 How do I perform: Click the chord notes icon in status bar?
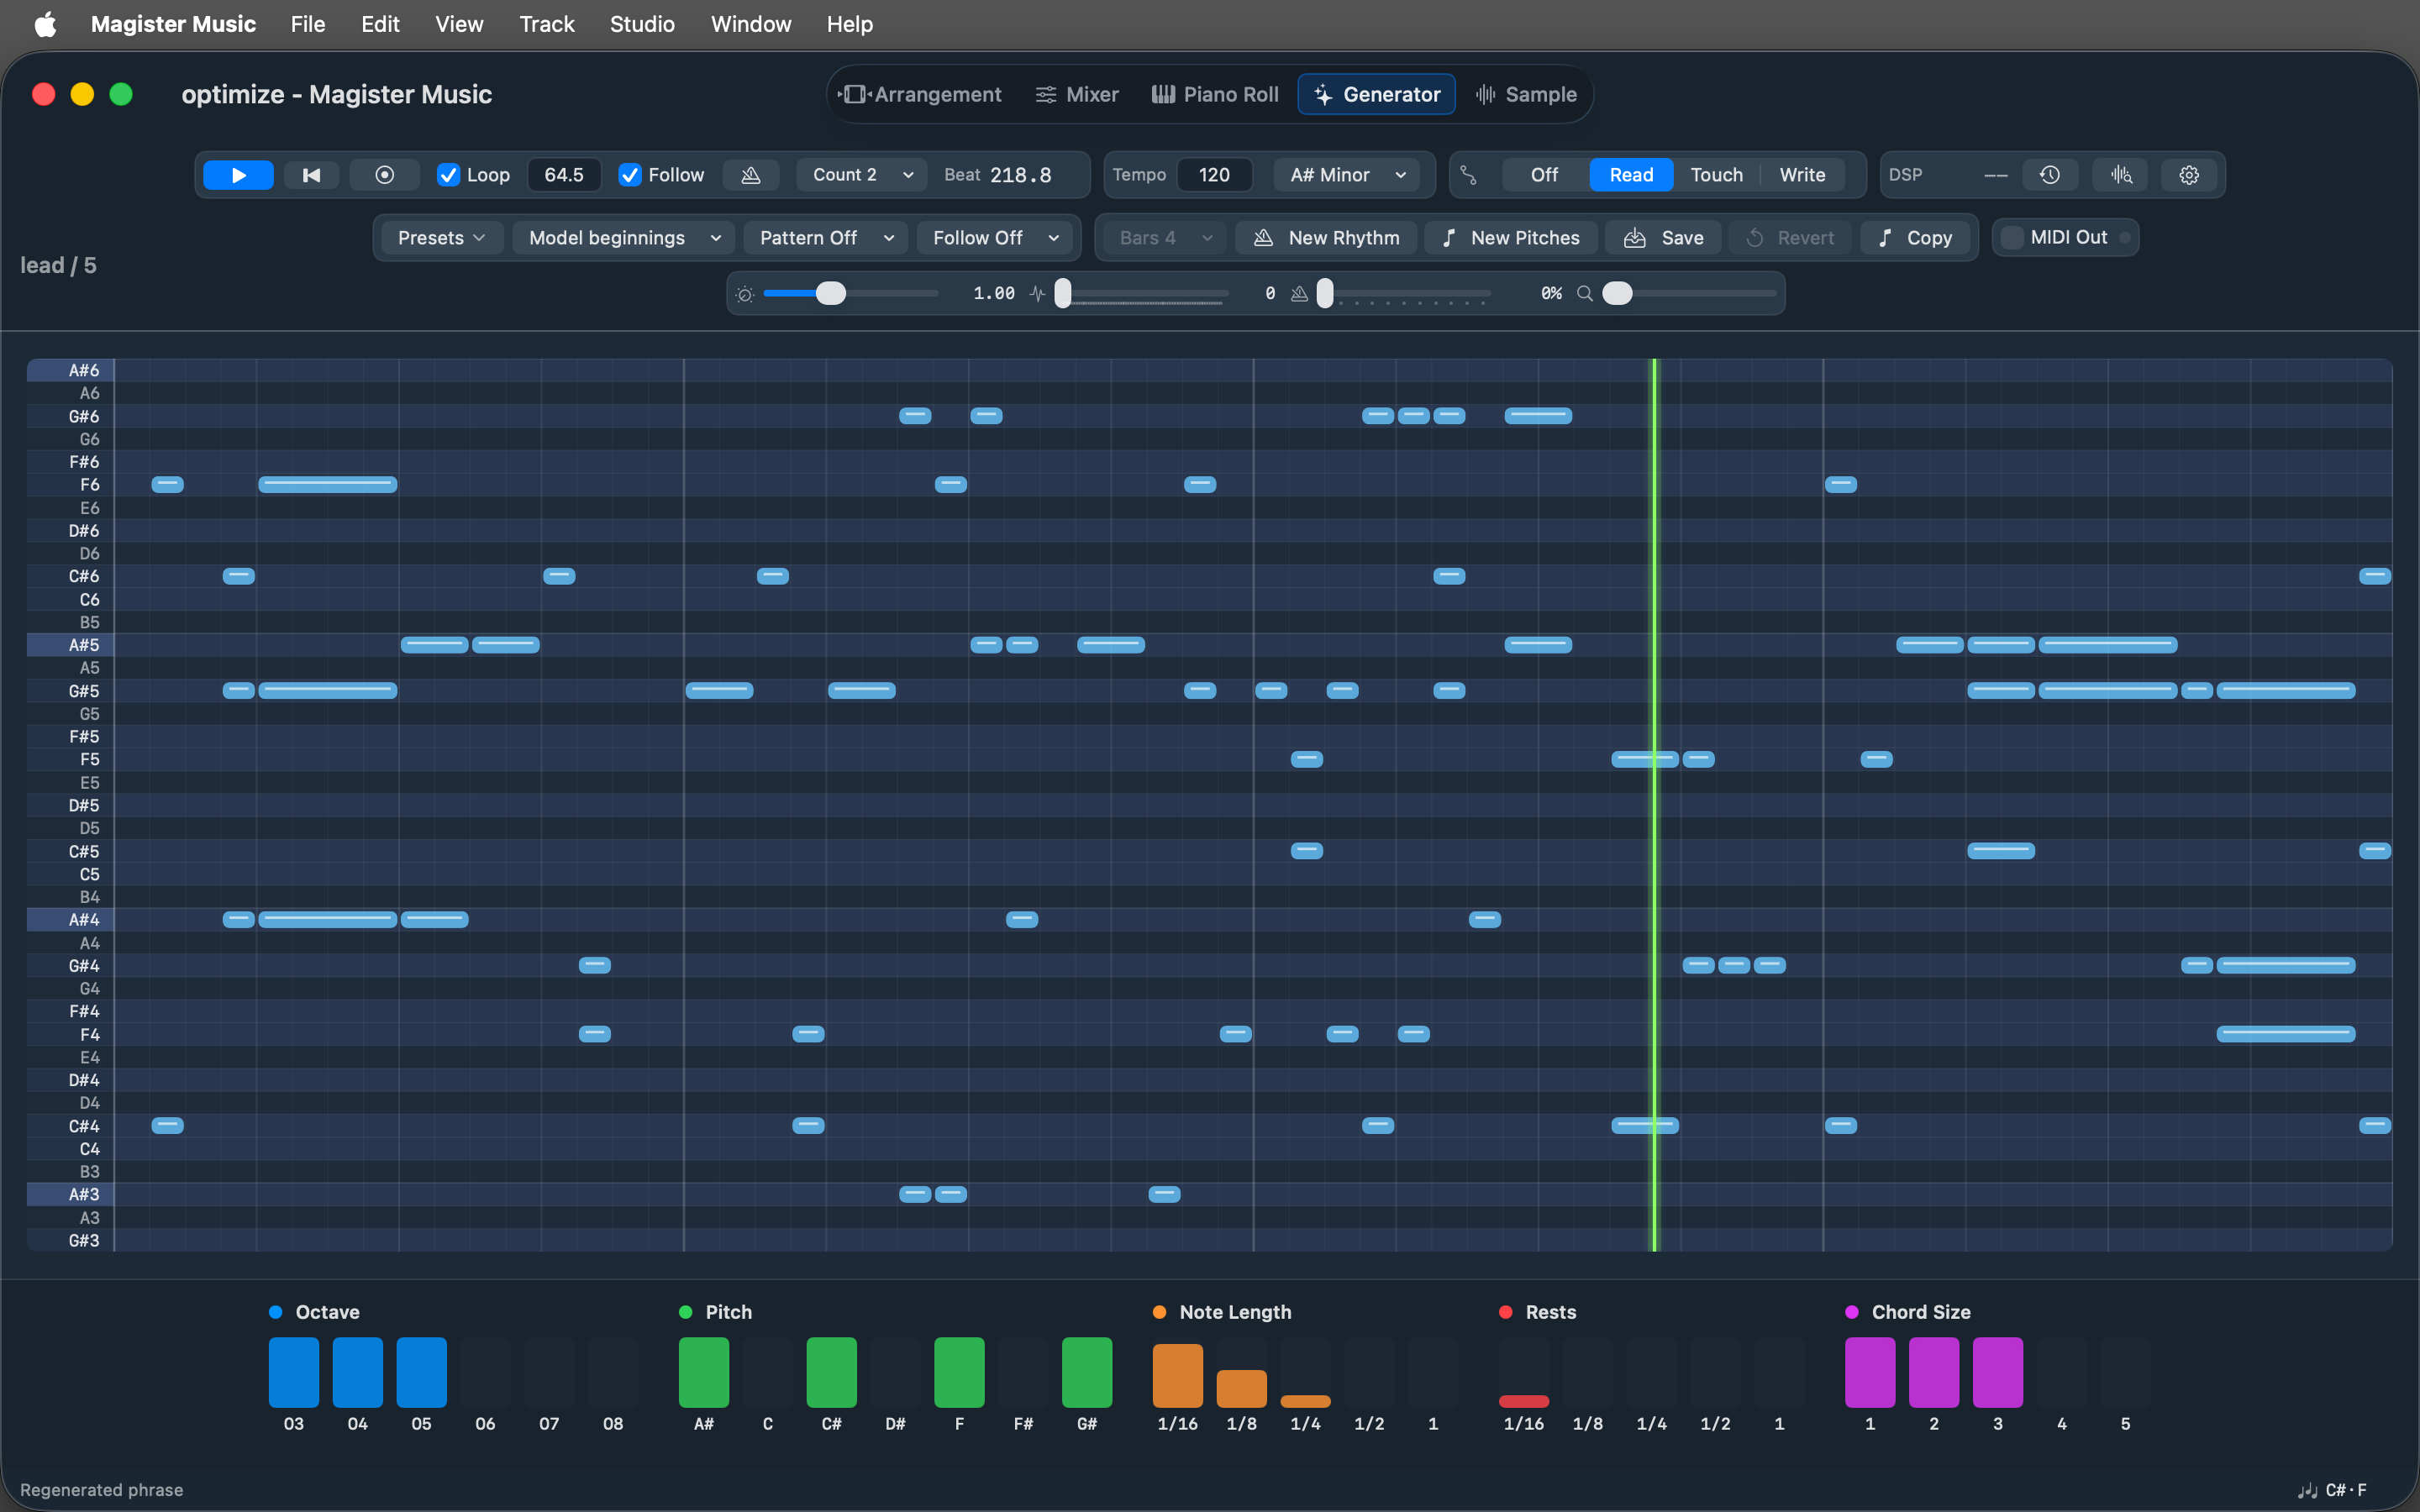point(2307,1490)
